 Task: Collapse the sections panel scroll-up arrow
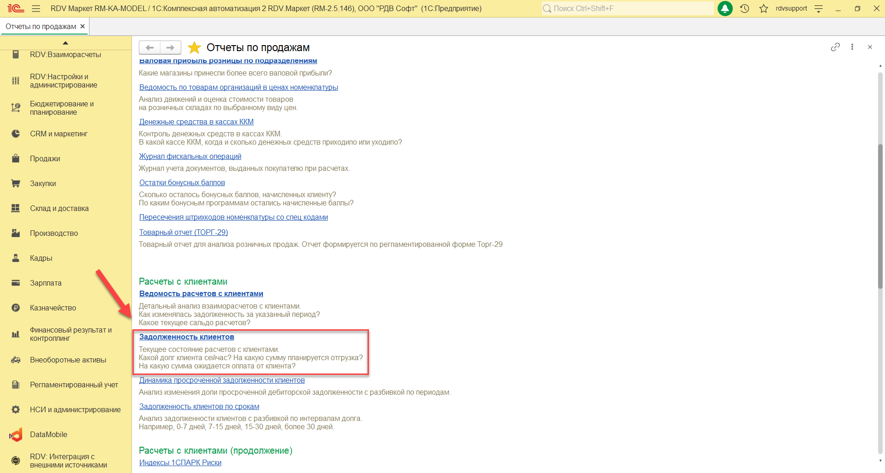coord(65,43)
